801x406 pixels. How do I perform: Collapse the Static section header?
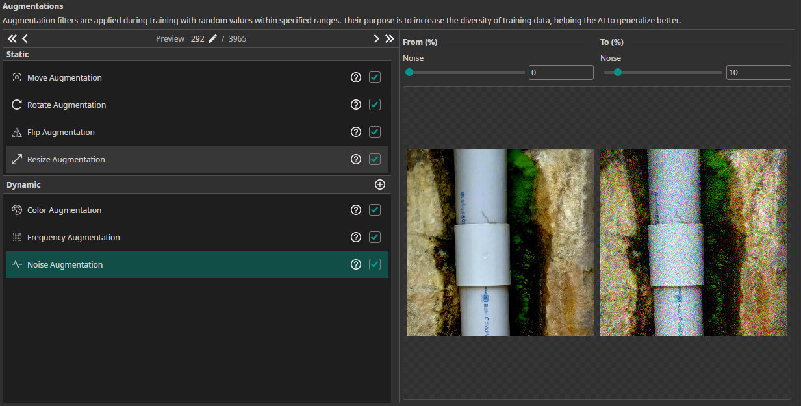click(x=18, y=55)
